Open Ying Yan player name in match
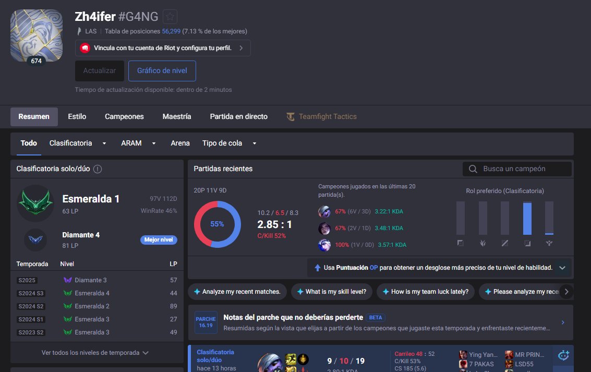 483,355
